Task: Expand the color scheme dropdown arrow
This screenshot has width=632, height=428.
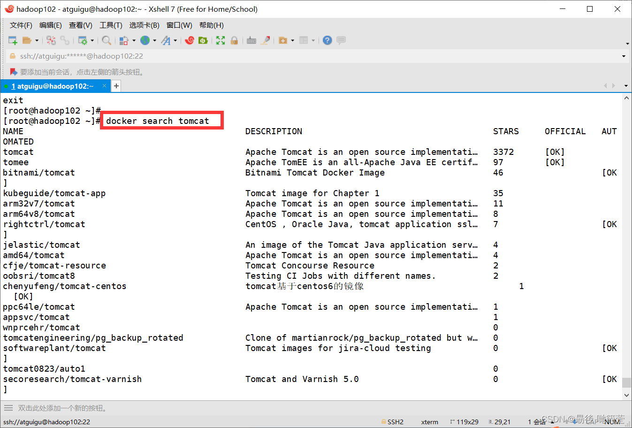Action: coord(134,40)
